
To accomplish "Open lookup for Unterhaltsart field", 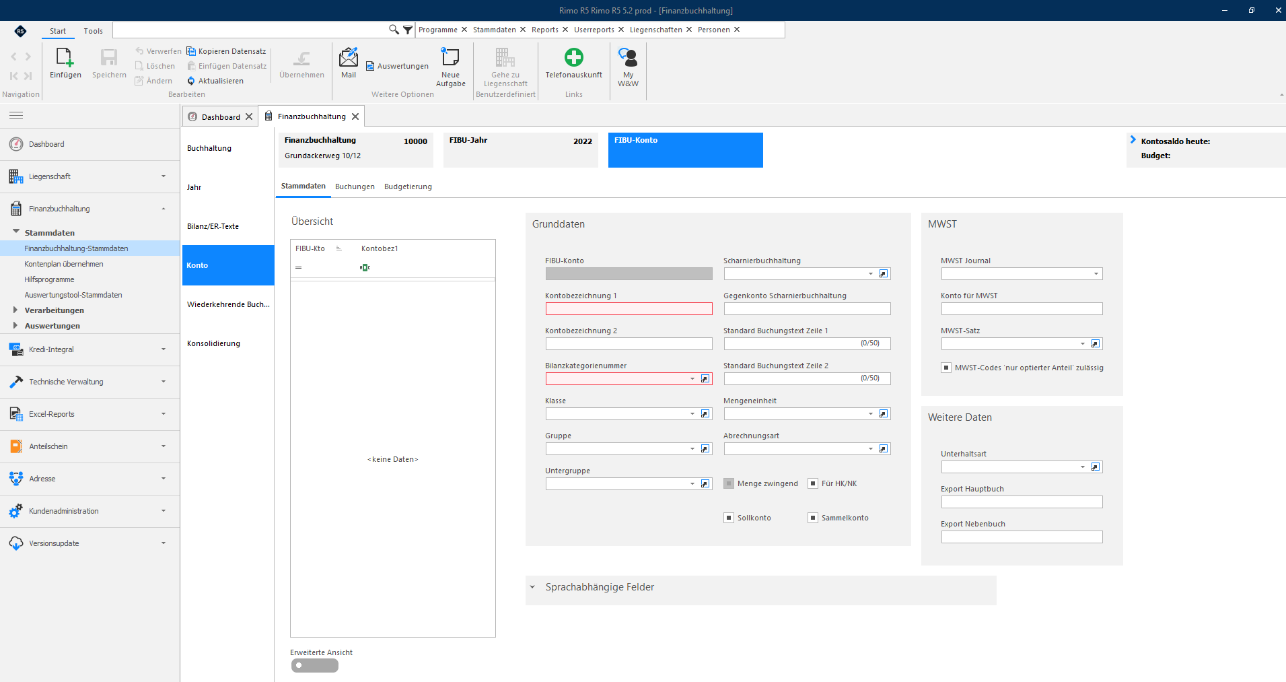I will 1096,467.
